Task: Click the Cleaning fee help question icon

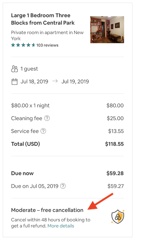Action: tap(47, 118)
